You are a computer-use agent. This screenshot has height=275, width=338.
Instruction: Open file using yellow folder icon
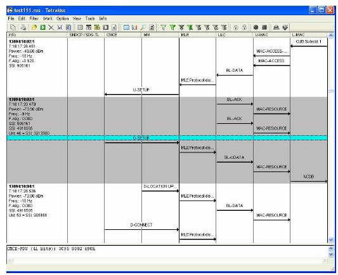(x=34, y=27)
